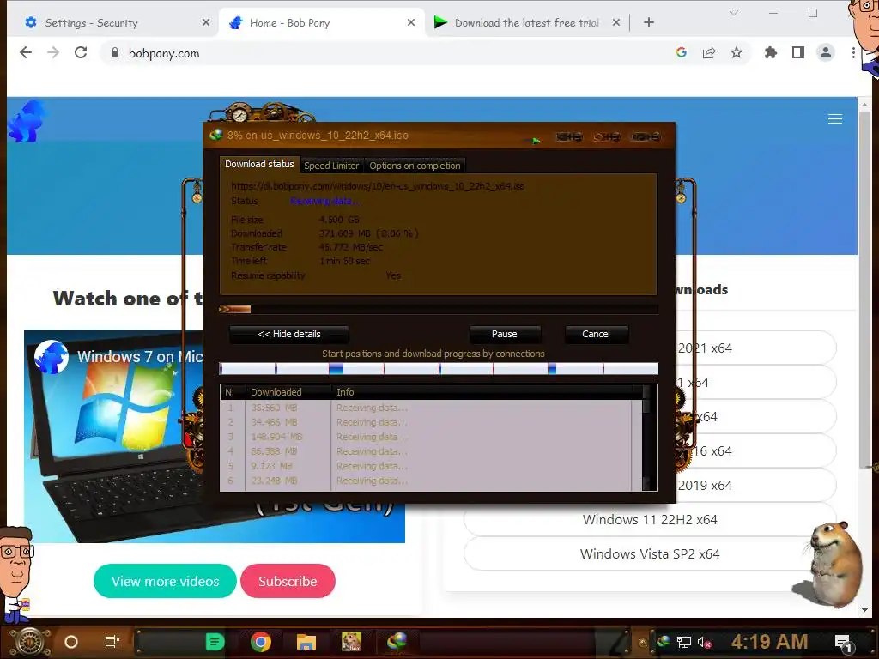Open green notes app on taskbar

215,642
